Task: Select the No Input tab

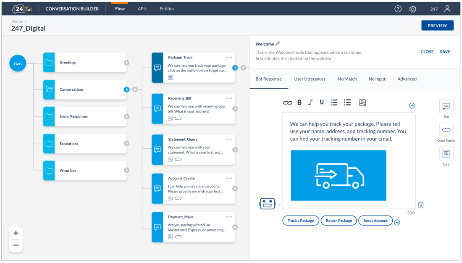Action: 377,79
